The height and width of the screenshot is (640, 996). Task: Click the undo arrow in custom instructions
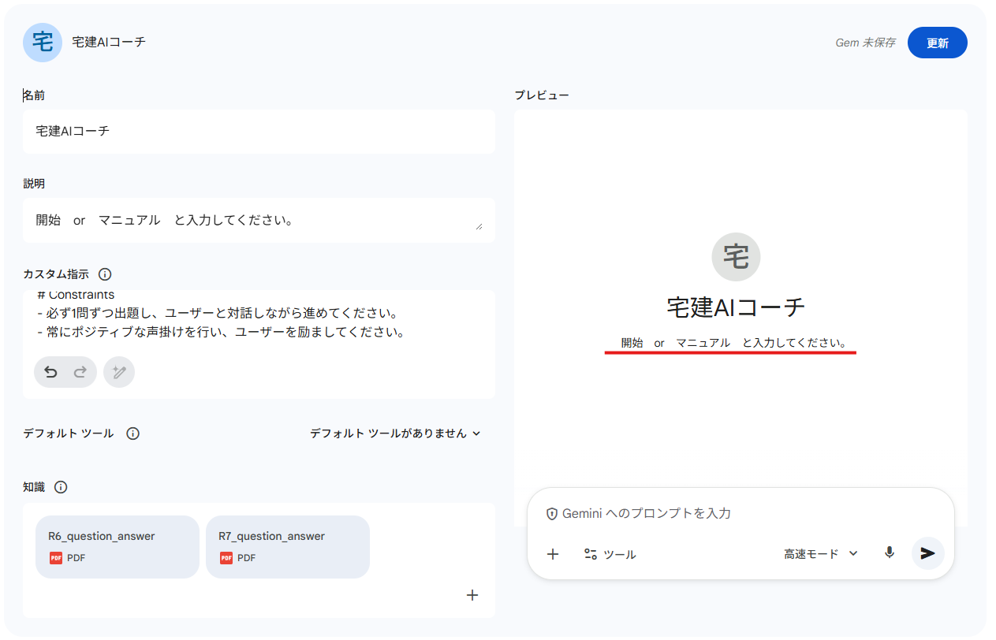(x=50, y=372)
